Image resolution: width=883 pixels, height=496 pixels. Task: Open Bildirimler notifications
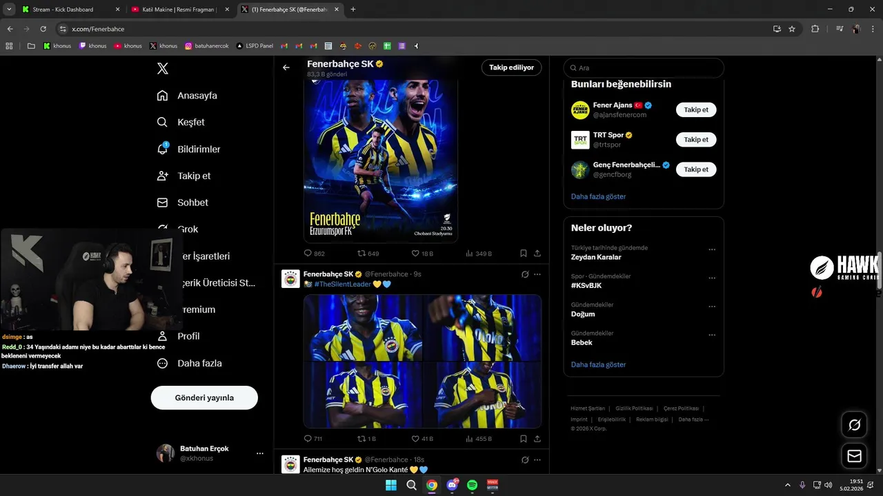pyautogui.click(x=189, y=149)
